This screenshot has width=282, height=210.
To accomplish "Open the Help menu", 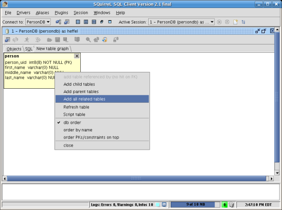I will coord(120,12).
